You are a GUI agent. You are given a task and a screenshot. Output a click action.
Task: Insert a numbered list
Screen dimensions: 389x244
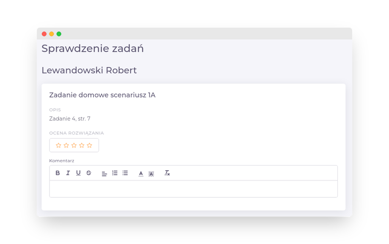[x=115, y=173]
